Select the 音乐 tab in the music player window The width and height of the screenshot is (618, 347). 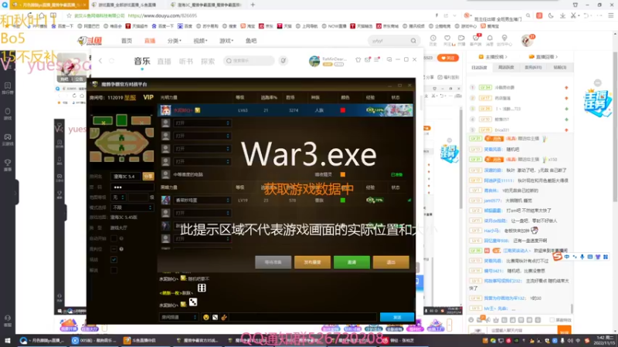pyautogui.click(x=142, y=61)
